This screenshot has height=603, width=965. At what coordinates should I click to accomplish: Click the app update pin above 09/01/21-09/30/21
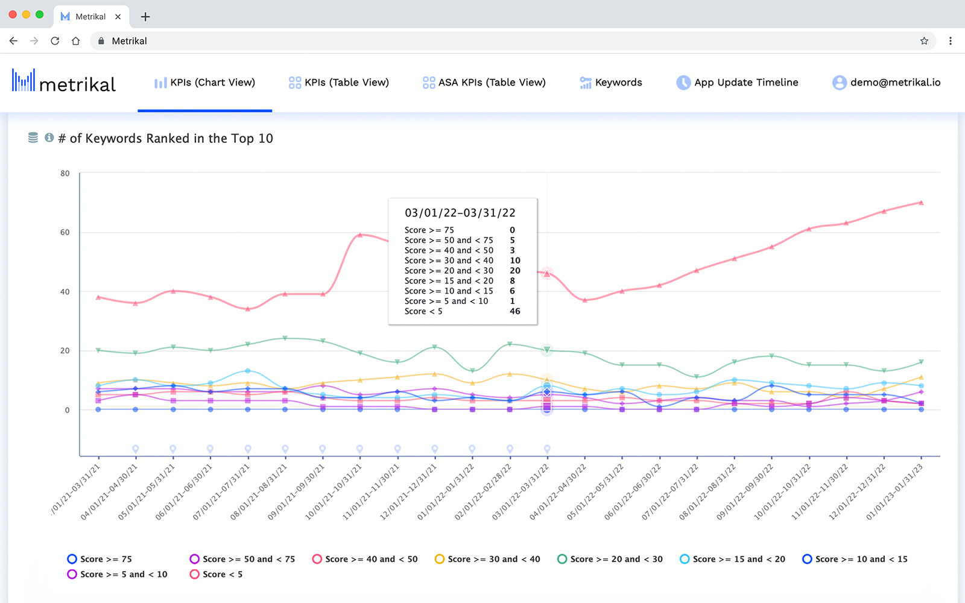tap(323, 449)
